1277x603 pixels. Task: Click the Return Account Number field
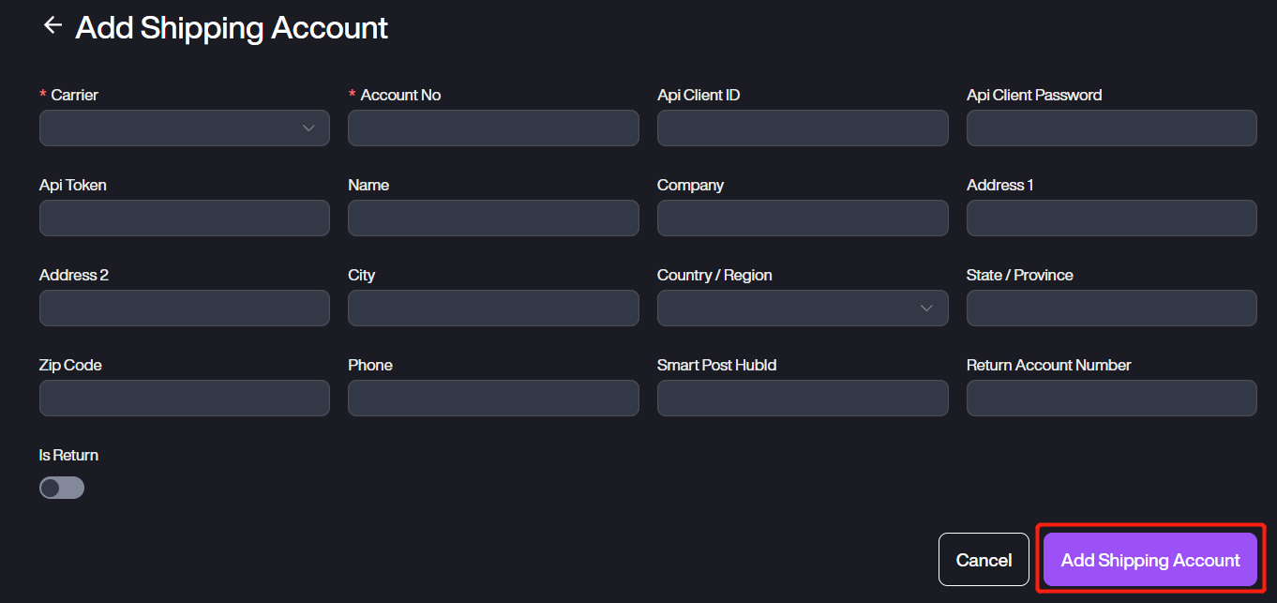[1111, 399]
